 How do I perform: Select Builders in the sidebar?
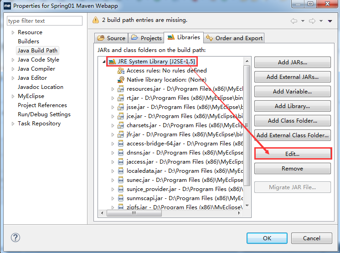coord(28,41)
